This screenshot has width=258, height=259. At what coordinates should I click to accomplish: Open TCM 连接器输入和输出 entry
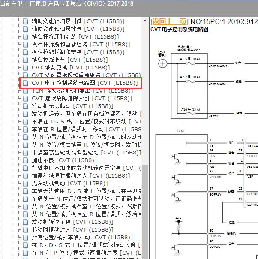[82, 90]
